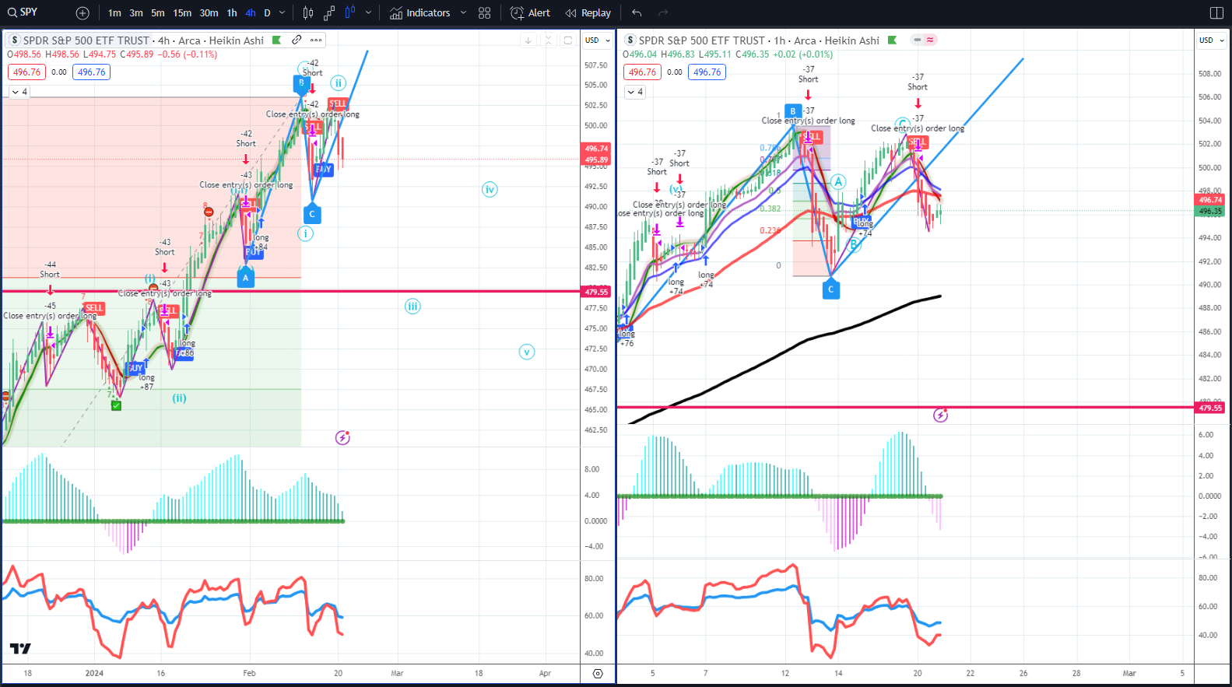Switch to the D daily timeframe
The height and width of the screenshot is (687, 1232).
tap(267, 13)
